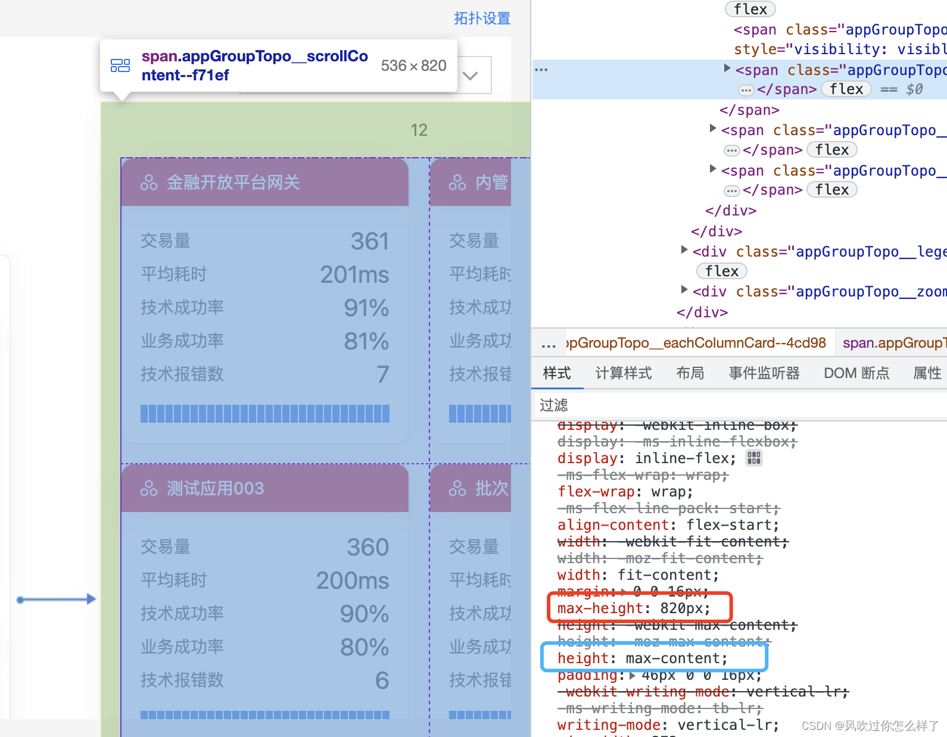Viewport: 947px width, 737px height.
Task: Click the column count number 12
Action: 419,130
